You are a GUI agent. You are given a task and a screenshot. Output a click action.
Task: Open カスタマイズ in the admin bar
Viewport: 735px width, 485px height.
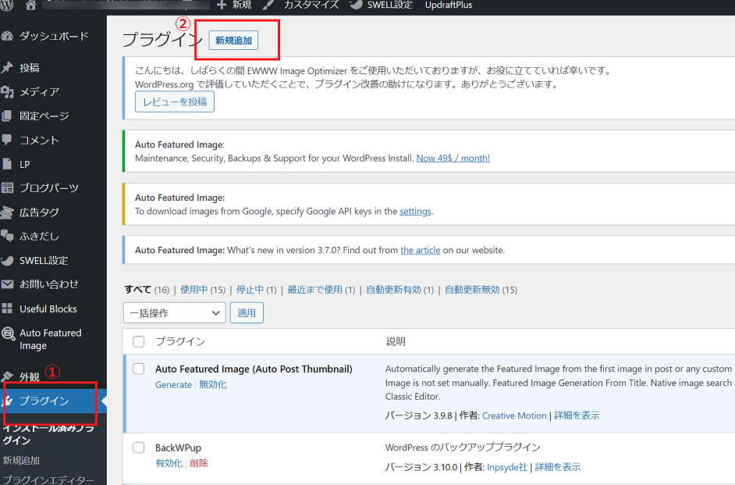(311, 5)
